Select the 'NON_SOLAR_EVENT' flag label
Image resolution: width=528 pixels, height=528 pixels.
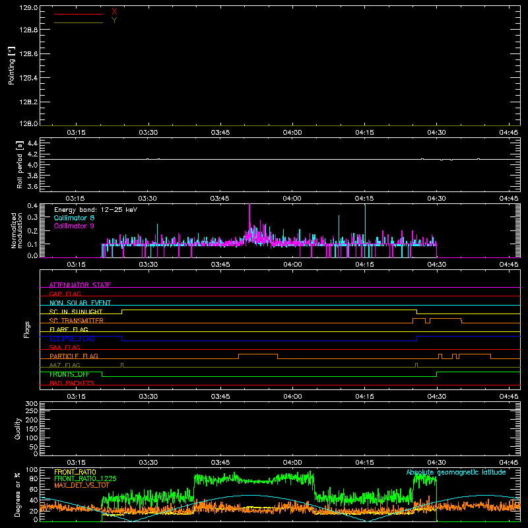pos(80,303)
